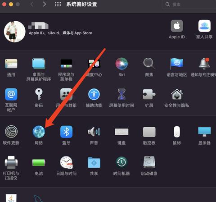The height and width of the screenshot is (202, 216).
Task: Minimize window with the yellow button
Action: [x=11, y=5]
